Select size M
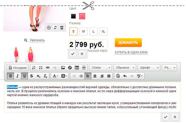 [83, 31]
